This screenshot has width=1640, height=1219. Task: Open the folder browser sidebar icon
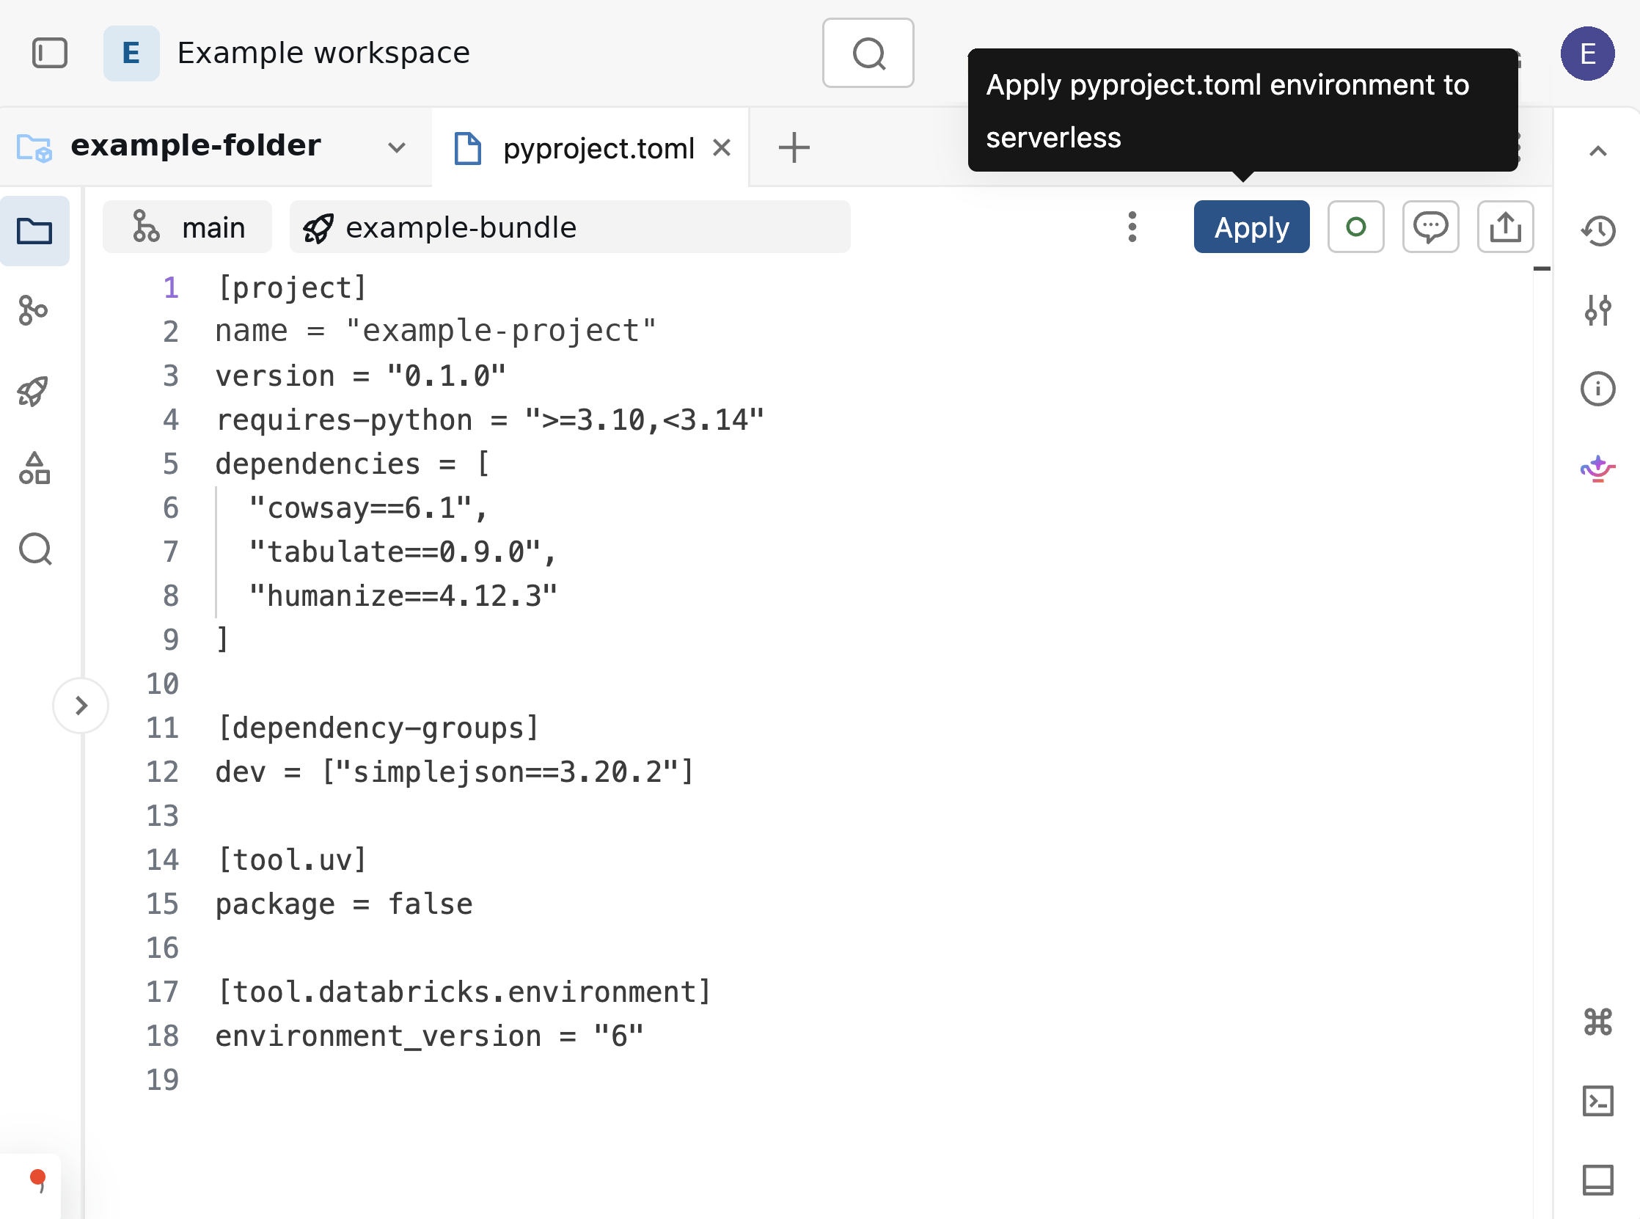point(34,231)
